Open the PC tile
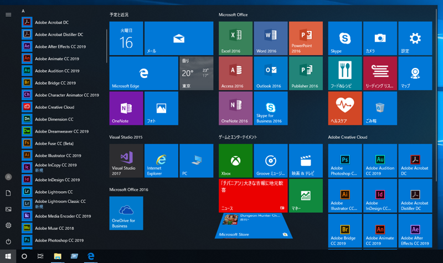This screenshot has height=263, width=443. tap(197, 161)
